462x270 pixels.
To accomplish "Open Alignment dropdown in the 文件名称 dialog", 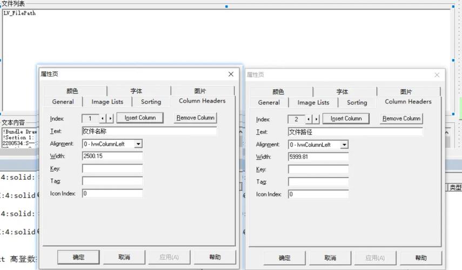I will coord(138,144).
